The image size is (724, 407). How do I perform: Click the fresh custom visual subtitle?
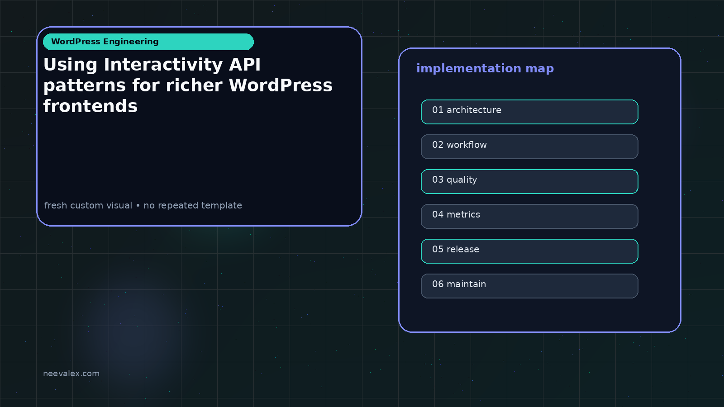[143, 205]
